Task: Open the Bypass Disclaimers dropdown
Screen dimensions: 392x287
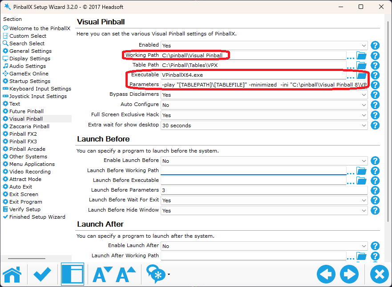Action: [264, 95]
